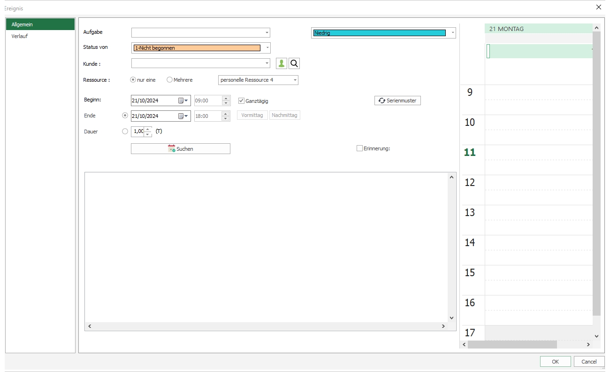Expand the Aufgabe dropdown
Screen dimensions: 610x372
267,33
